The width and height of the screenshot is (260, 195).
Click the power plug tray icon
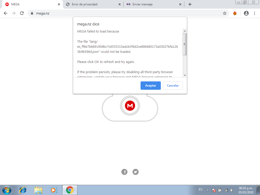coord(220,190)
